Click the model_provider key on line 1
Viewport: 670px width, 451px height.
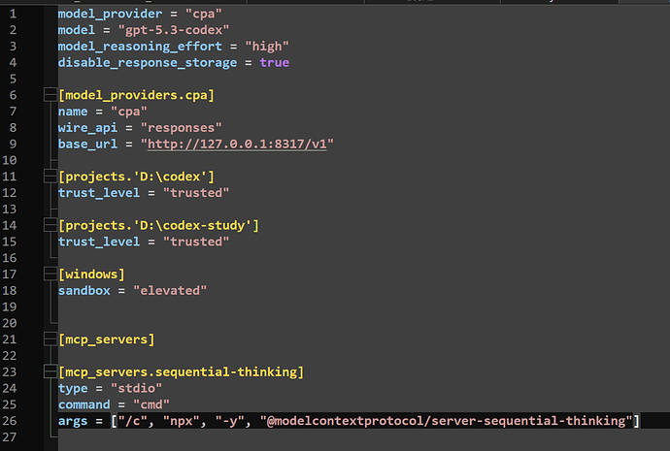[111, 14]
